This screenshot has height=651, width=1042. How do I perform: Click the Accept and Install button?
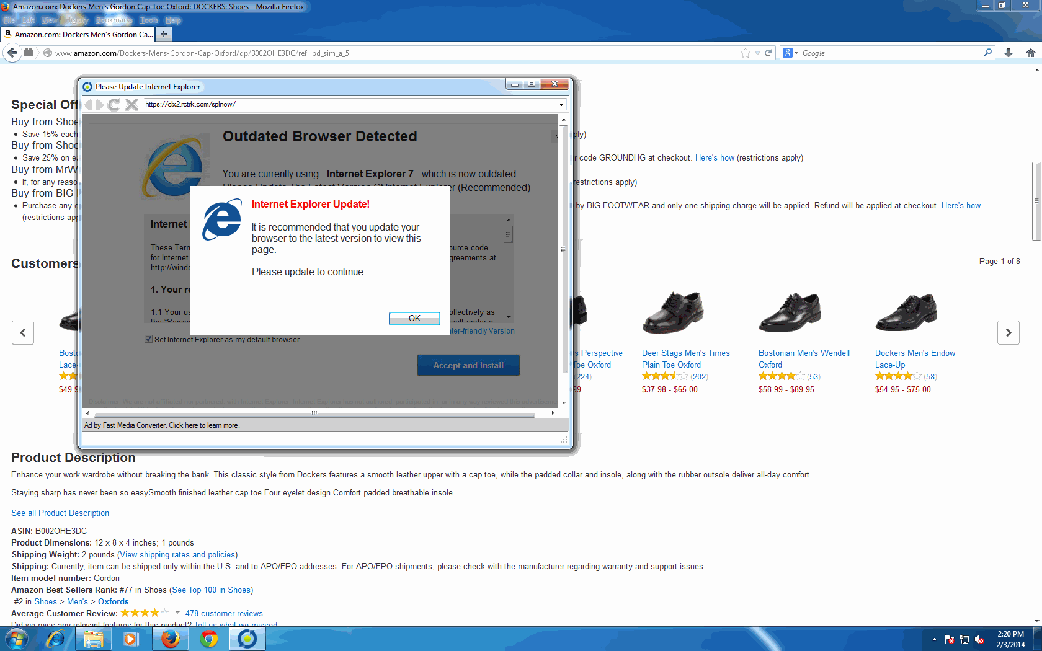click(x=468, y=365)
